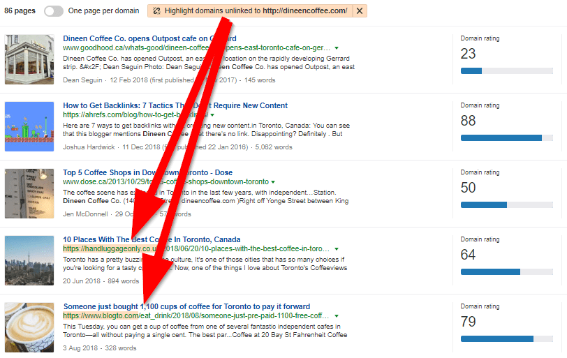This screenshot has width=567, height=358.
Task: Click the 86 pages count text
Action: coord(20,11)
